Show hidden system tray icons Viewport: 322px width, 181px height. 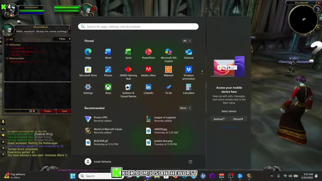pos(272,176)
